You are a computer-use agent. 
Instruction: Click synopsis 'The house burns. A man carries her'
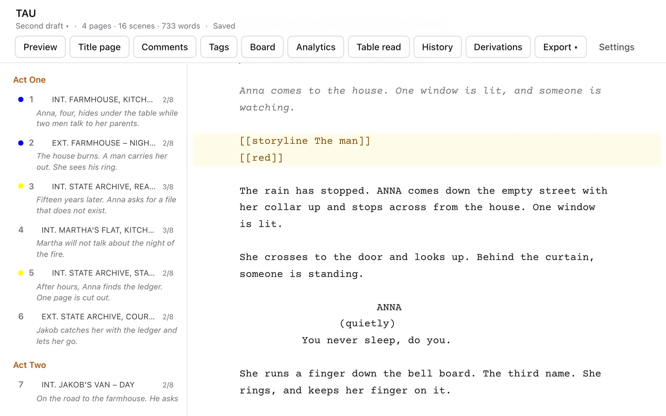102,161
